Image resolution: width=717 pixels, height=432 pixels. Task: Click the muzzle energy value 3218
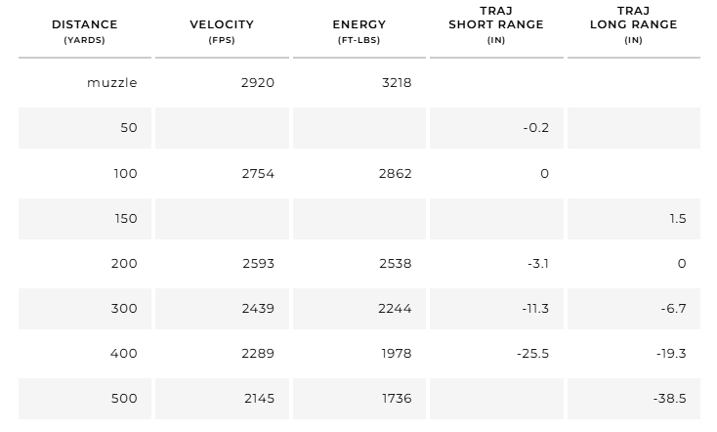(x=396, y=83)
